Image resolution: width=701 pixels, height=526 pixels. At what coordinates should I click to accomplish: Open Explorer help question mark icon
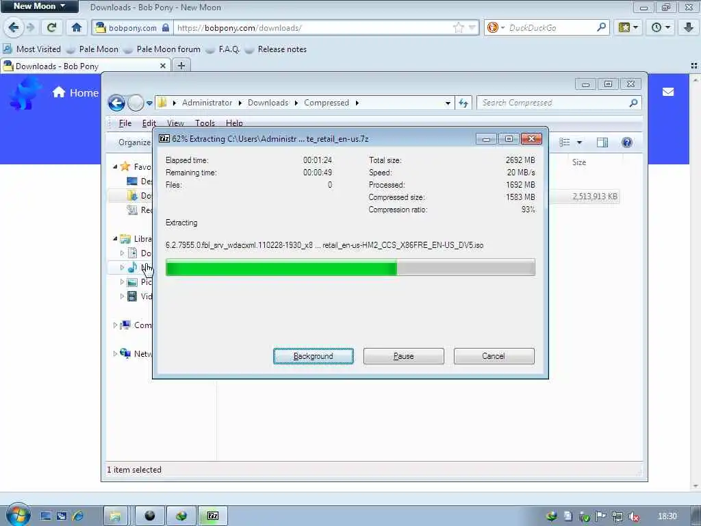pyautogui.click(x=627, y=142)
